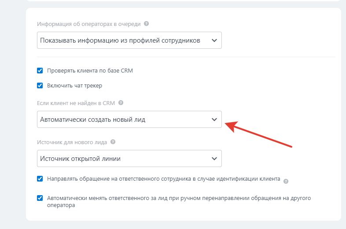Toggle "Включить чат трекер" checkbox
The height and width of the screenshot is (229, 346).
click(40, 86)
